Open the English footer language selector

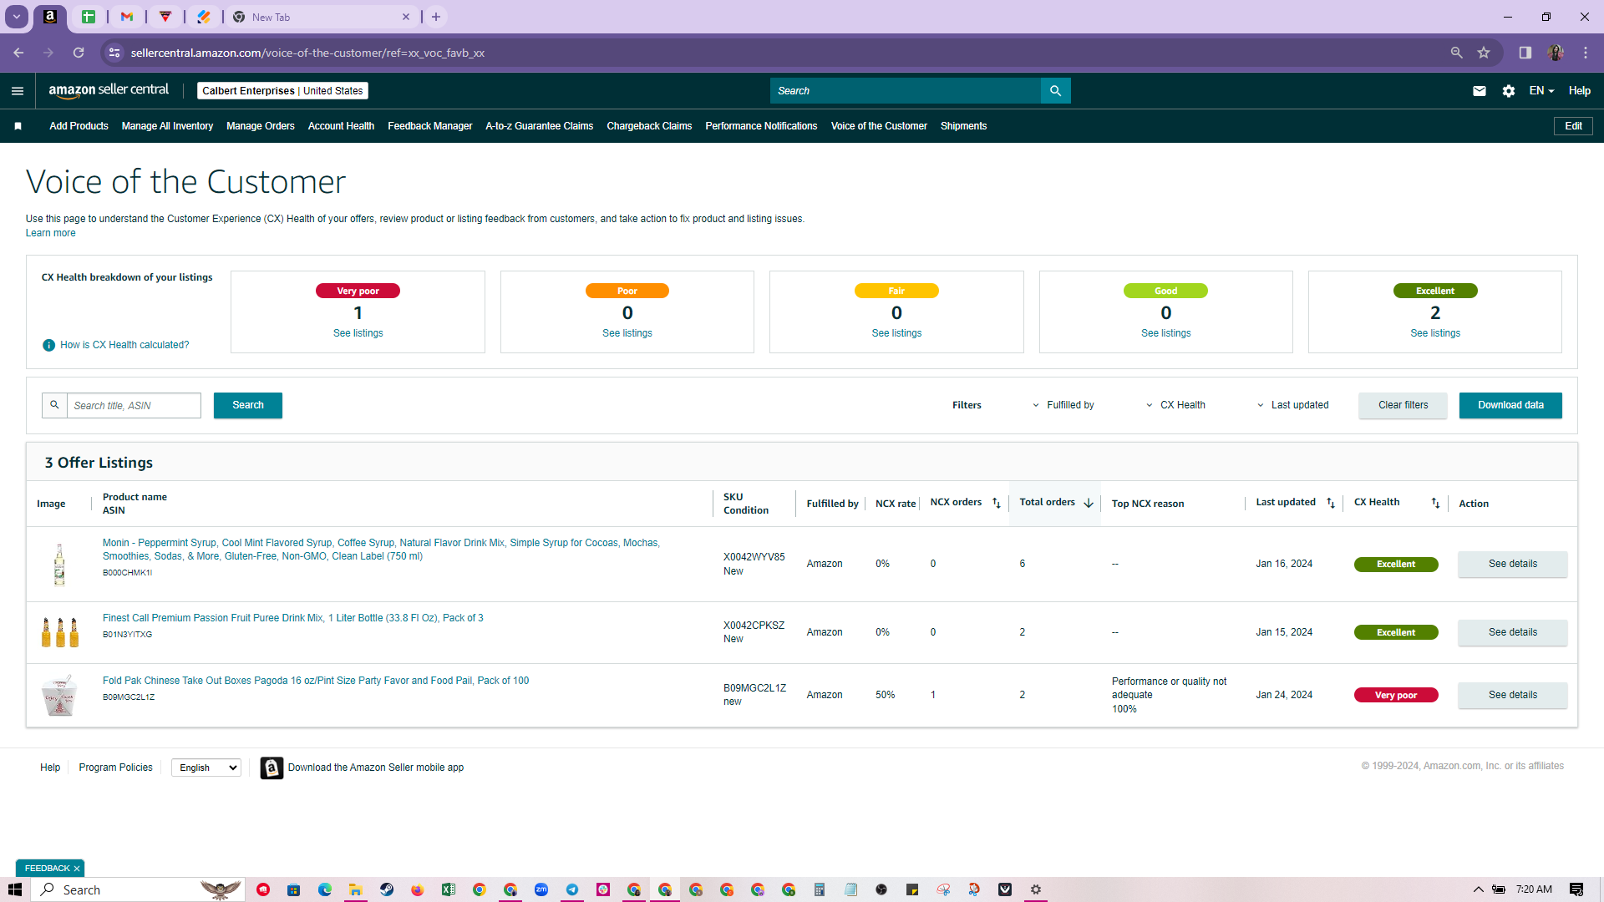click(x=206, y=768)
